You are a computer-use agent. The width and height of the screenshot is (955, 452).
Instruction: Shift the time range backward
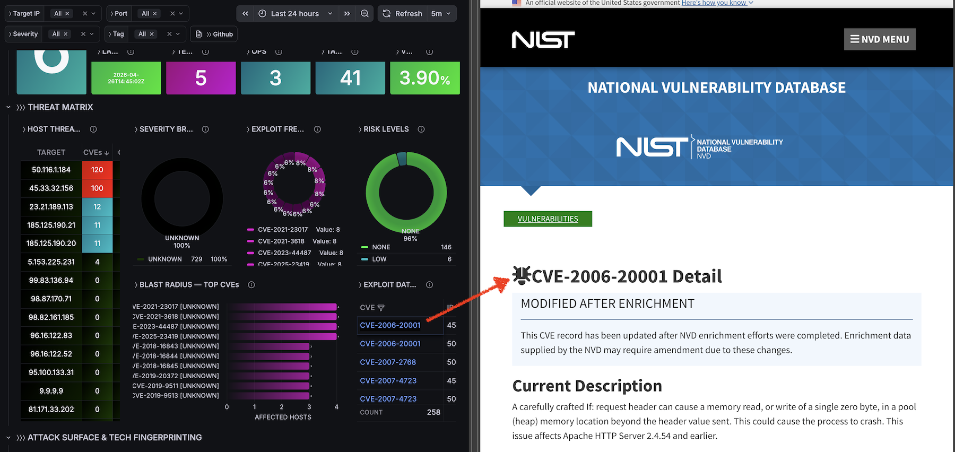click(245, 14)
